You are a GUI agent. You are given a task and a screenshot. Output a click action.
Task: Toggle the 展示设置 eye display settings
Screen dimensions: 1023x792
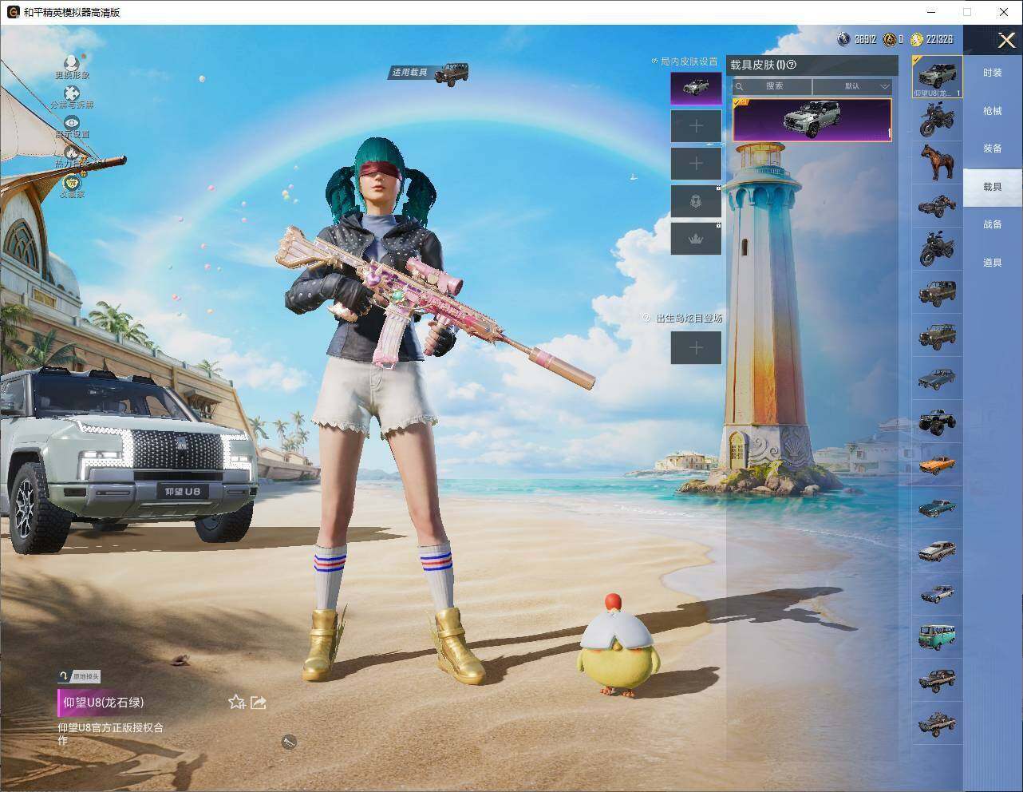coord(72,123)
